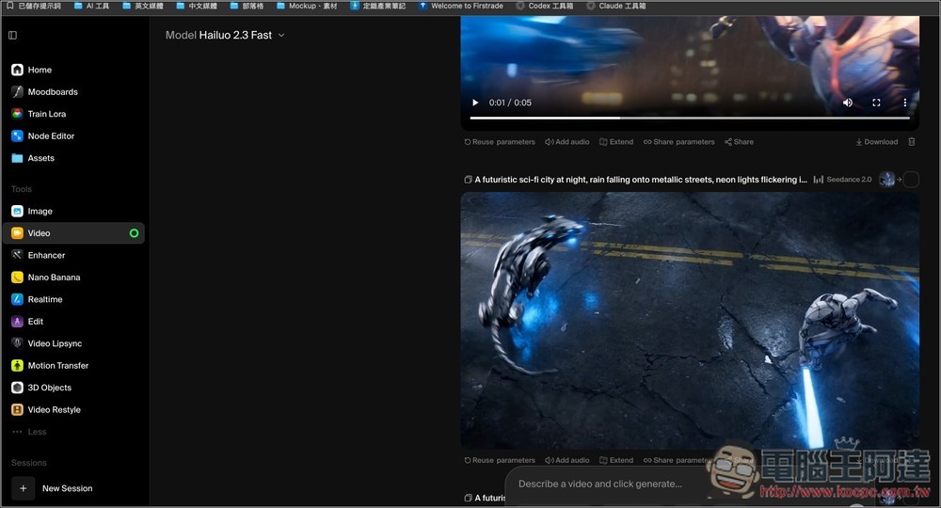941x508 pixels.
Task: Copy the bottom 'A futuris...' prompt via copy icon
Action: tap(468, 498)
